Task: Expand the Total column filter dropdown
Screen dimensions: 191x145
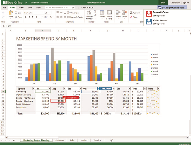Action: pos(144,88)
